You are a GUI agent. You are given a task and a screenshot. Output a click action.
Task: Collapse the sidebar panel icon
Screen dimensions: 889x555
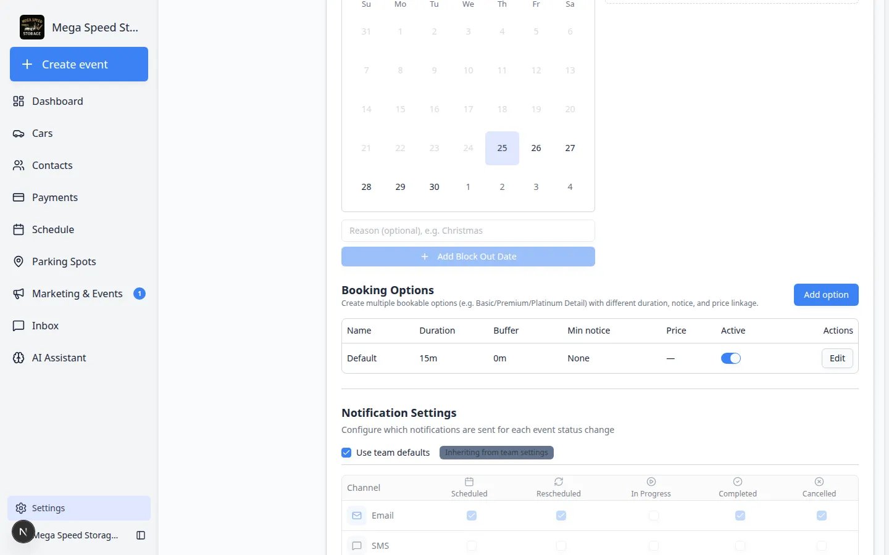point(141,535)
